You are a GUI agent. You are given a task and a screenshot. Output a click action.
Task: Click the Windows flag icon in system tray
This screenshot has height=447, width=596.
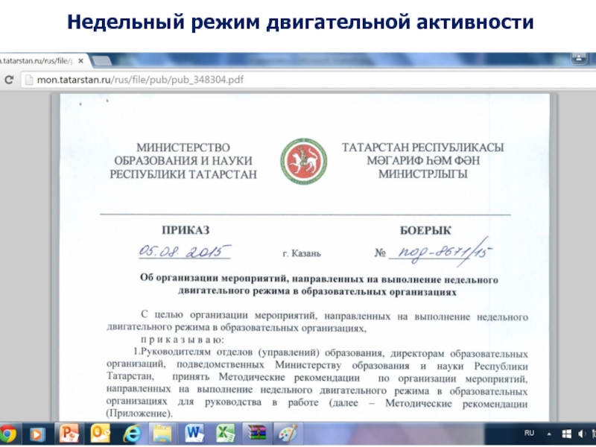click(566, 434)
